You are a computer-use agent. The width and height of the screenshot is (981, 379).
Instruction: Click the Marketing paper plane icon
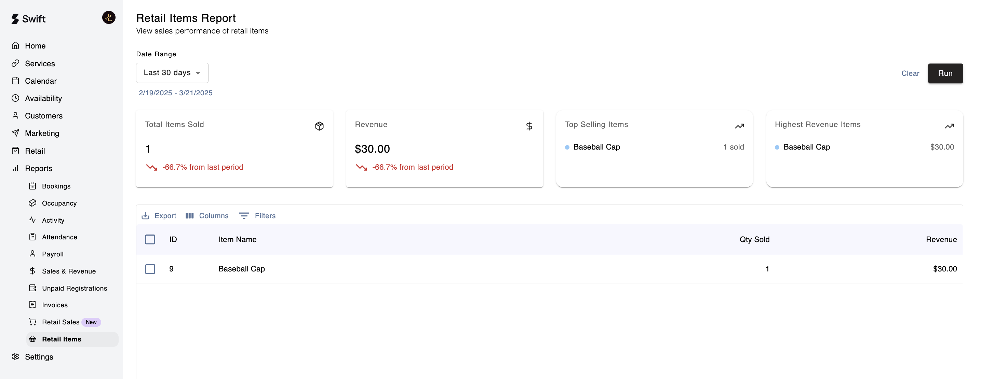[15, 133]
